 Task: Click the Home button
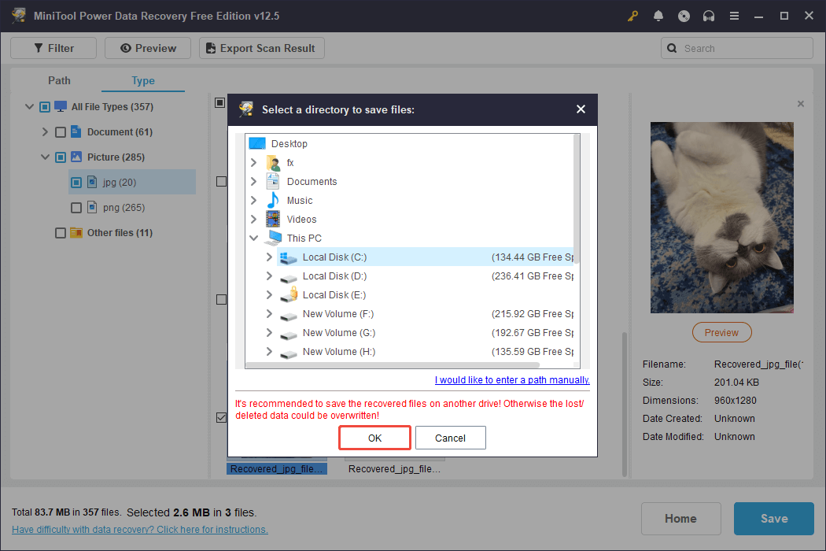tap(680, 518)
